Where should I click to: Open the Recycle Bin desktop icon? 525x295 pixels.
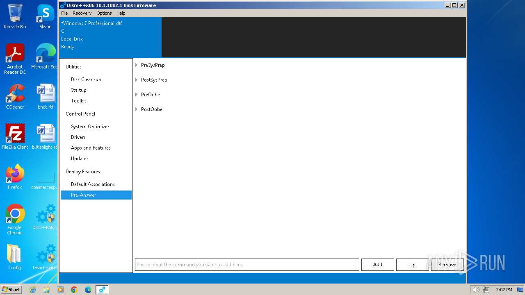(15, 16)
